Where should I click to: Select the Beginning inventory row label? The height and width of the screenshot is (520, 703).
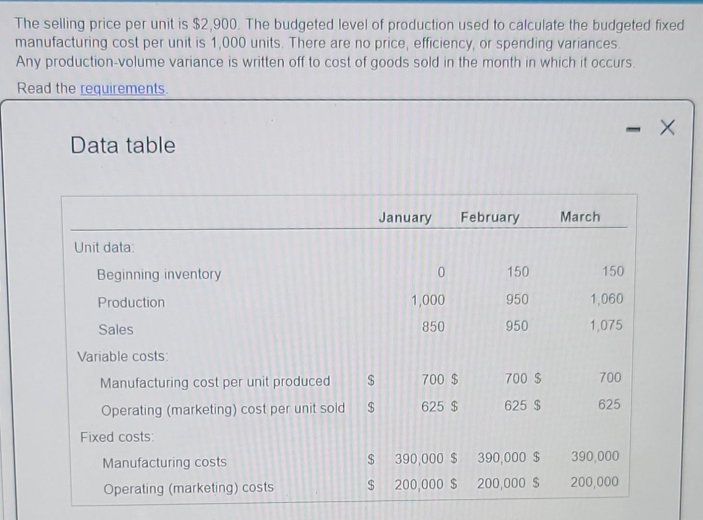pyautogui.click(x=158, y=274)
